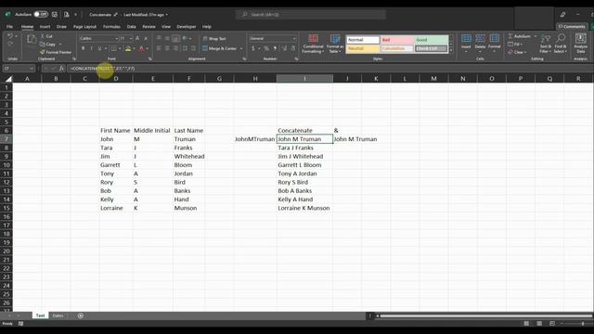Image resolution: width=594 pixels, height=334 pixels.
Task: Open the Merge & Center dropdown arrow
Action: coord(241,48)
